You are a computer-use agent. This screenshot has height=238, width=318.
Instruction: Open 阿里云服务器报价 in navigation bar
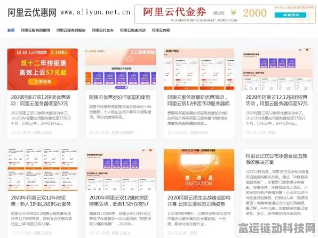pyautogui.click(x=71, y=30)
